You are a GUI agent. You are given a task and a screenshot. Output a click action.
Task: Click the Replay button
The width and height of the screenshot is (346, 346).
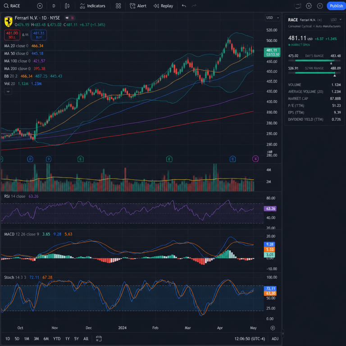coord(163,6)
